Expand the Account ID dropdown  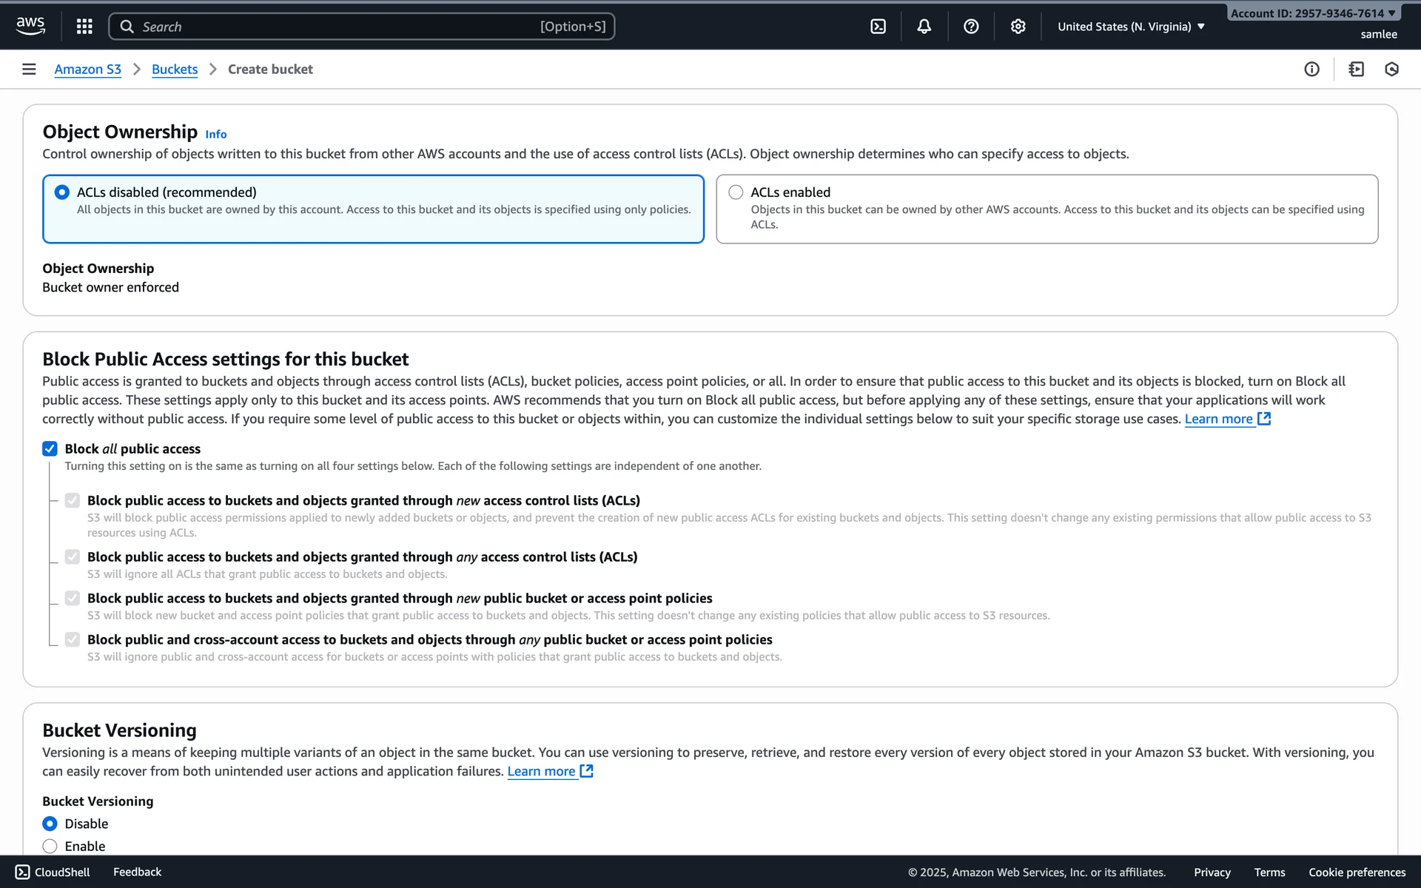(x=1312, y=13)
